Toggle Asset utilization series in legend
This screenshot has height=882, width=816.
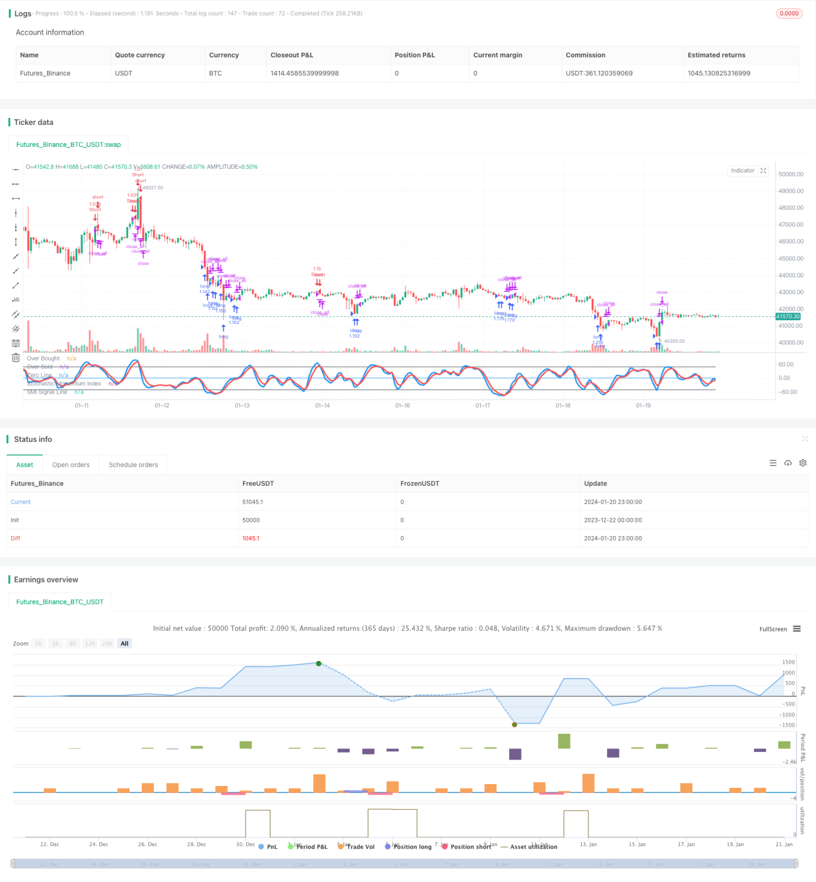pyautogui.click(x=529, y=847)
